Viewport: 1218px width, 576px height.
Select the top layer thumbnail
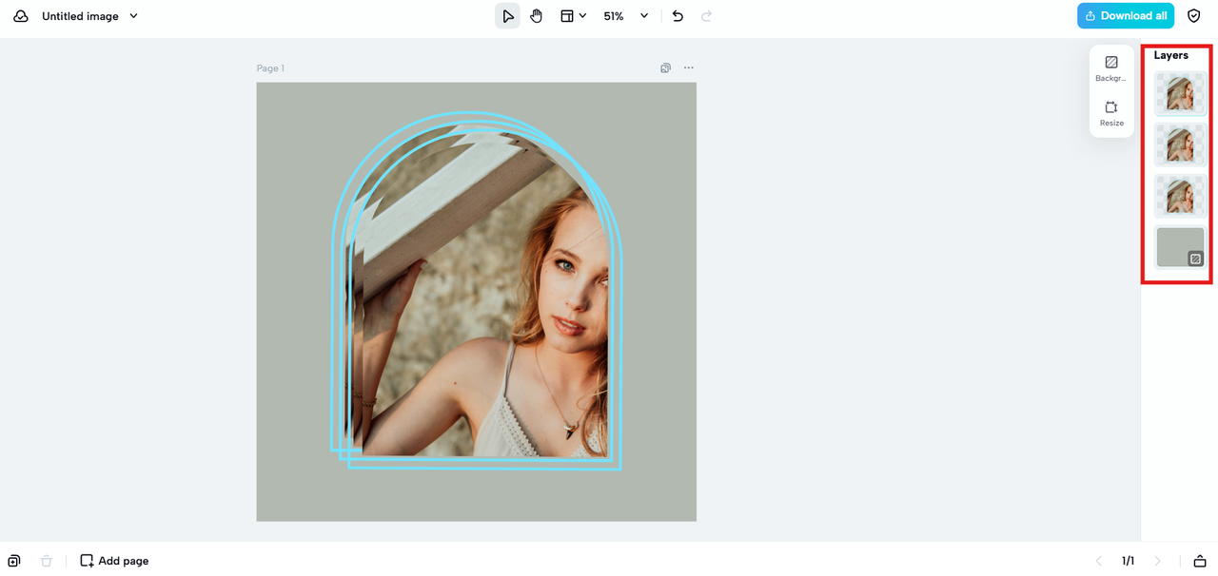(x=1181, y=93)
